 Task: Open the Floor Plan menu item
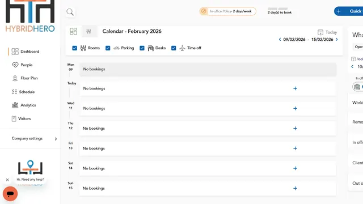(x=29, y=78)
